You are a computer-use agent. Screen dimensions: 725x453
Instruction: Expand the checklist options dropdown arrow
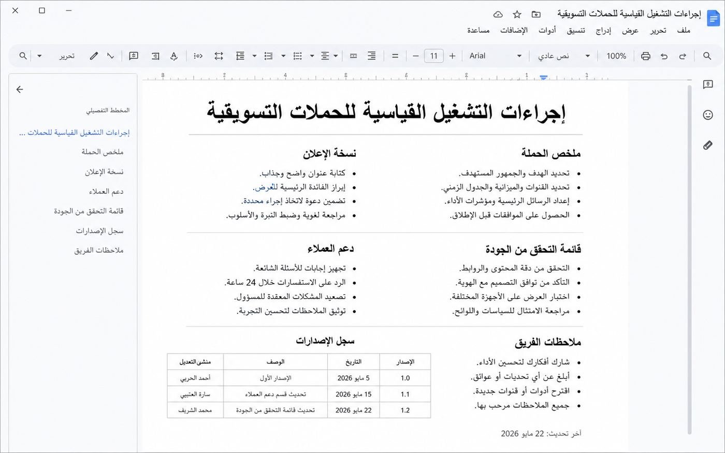click(312, 56)
